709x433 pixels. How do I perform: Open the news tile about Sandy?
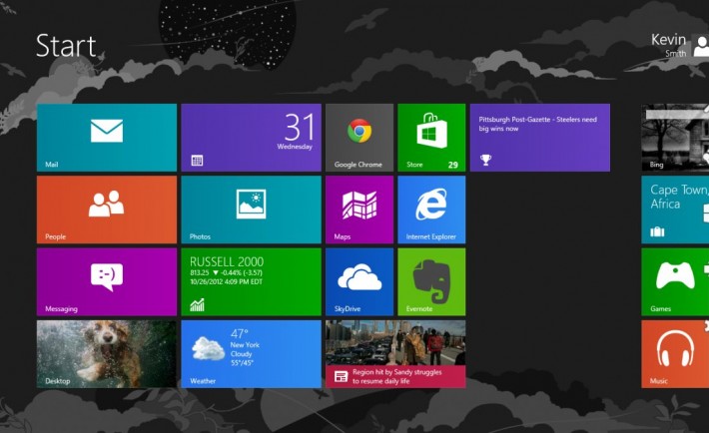pyautogui.click(x=395, y=354)
